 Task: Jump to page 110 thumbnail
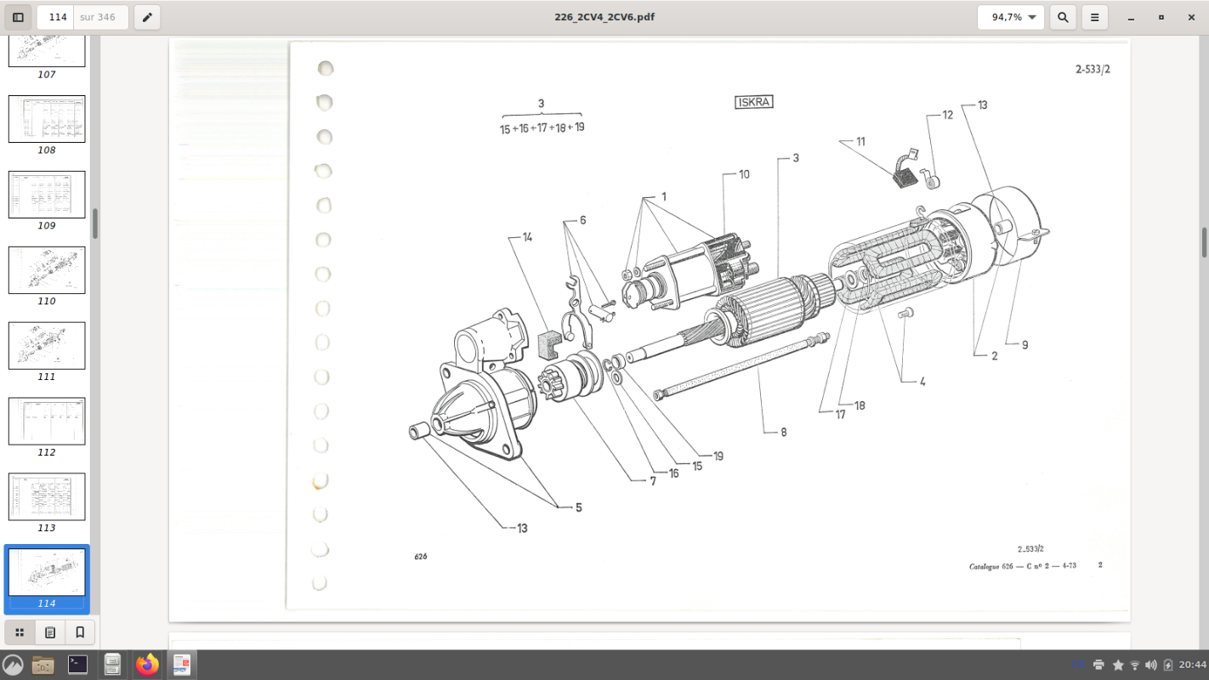pyautogui.click(x=47, y=270)
